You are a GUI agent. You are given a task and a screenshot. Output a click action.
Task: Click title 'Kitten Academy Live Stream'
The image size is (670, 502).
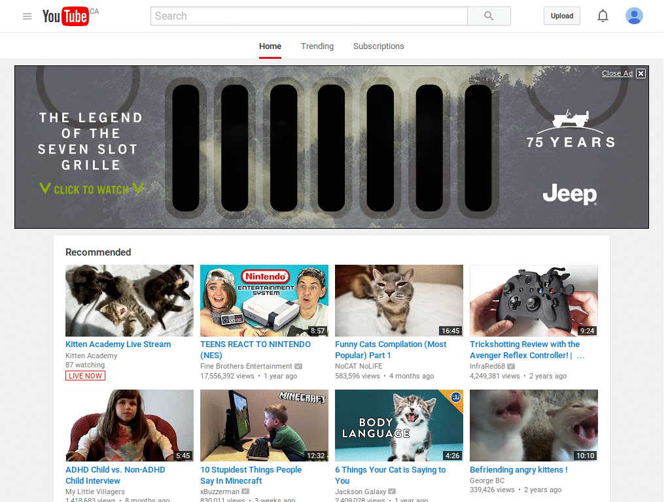click(x=118, y=344)
